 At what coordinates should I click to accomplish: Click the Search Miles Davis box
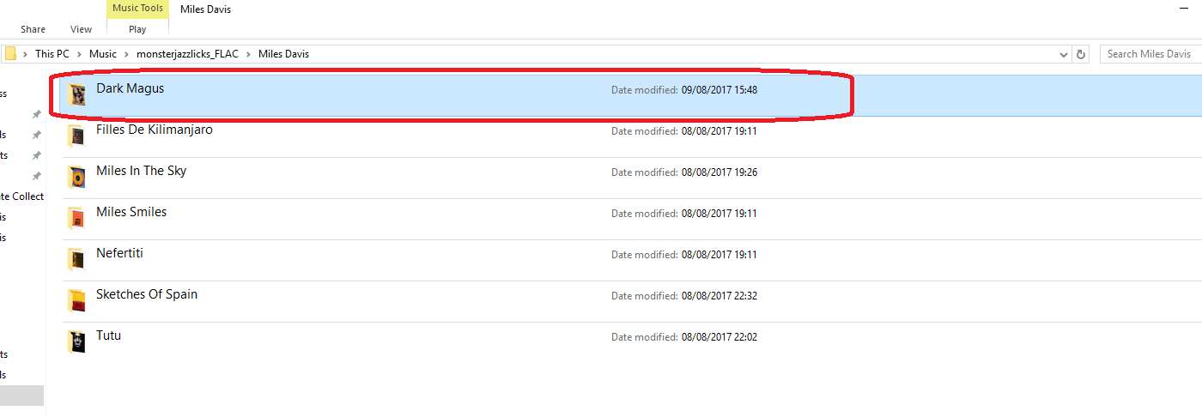click(1150, 54)
